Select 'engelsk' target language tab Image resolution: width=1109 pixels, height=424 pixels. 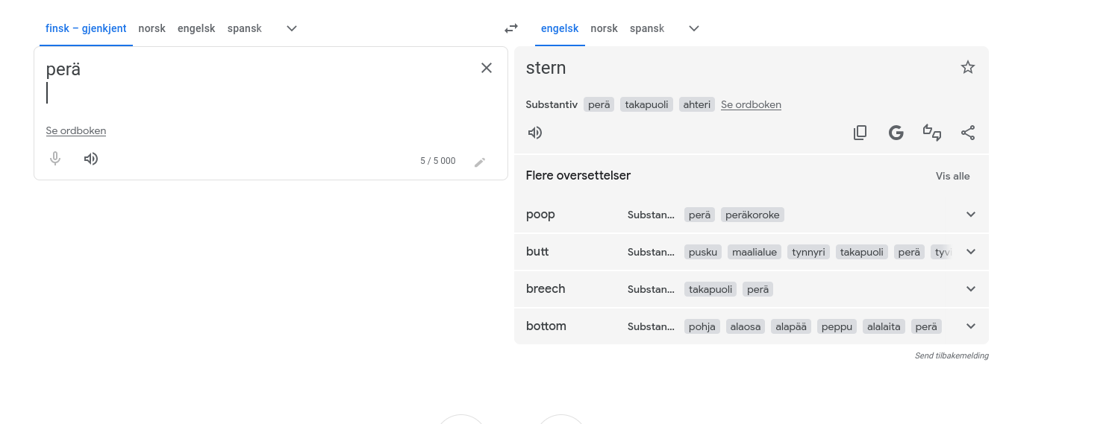coord(560,28)
